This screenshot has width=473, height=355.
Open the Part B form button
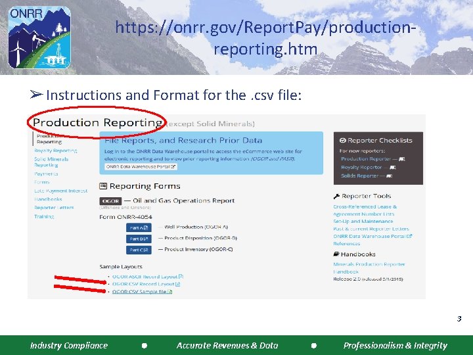coord(139,239)
